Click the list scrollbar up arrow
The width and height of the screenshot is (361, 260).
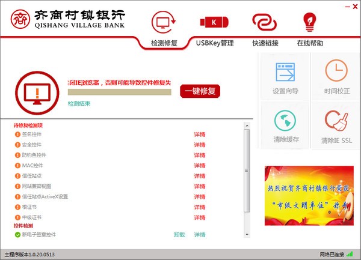tap(247, 125)
